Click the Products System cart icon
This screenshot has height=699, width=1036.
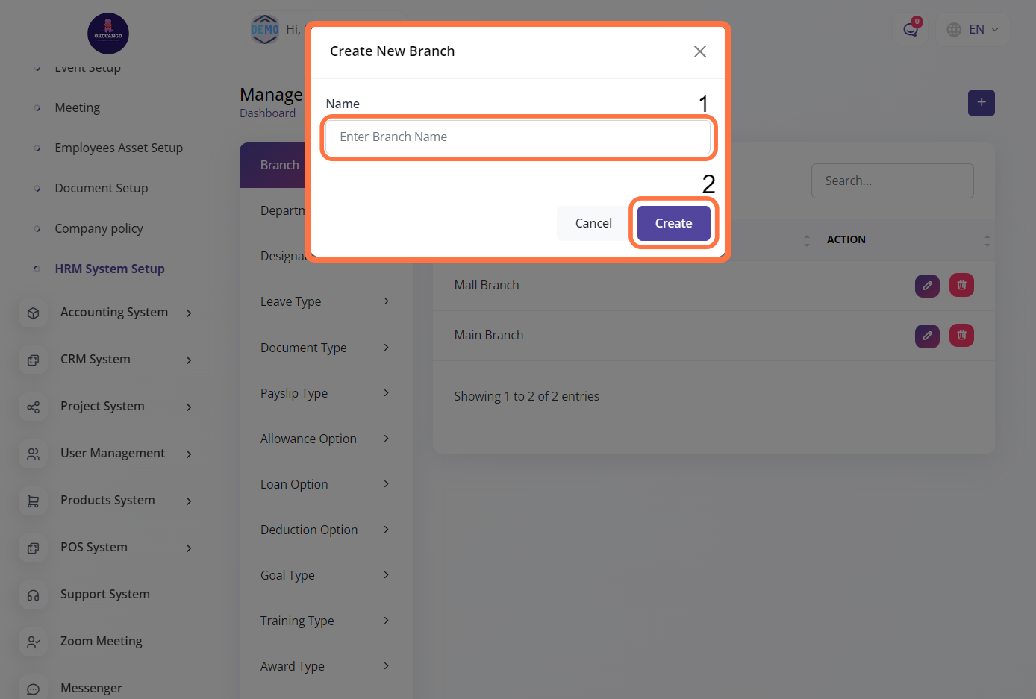coord(34,501)
